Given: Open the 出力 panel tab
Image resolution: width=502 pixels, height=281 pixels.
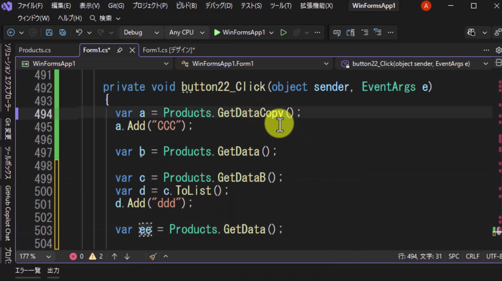Looking at the screenshot, I should tap(53, 271).
